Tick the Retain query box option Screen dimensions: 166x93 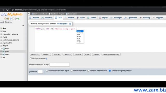click(x=72, y=71)
